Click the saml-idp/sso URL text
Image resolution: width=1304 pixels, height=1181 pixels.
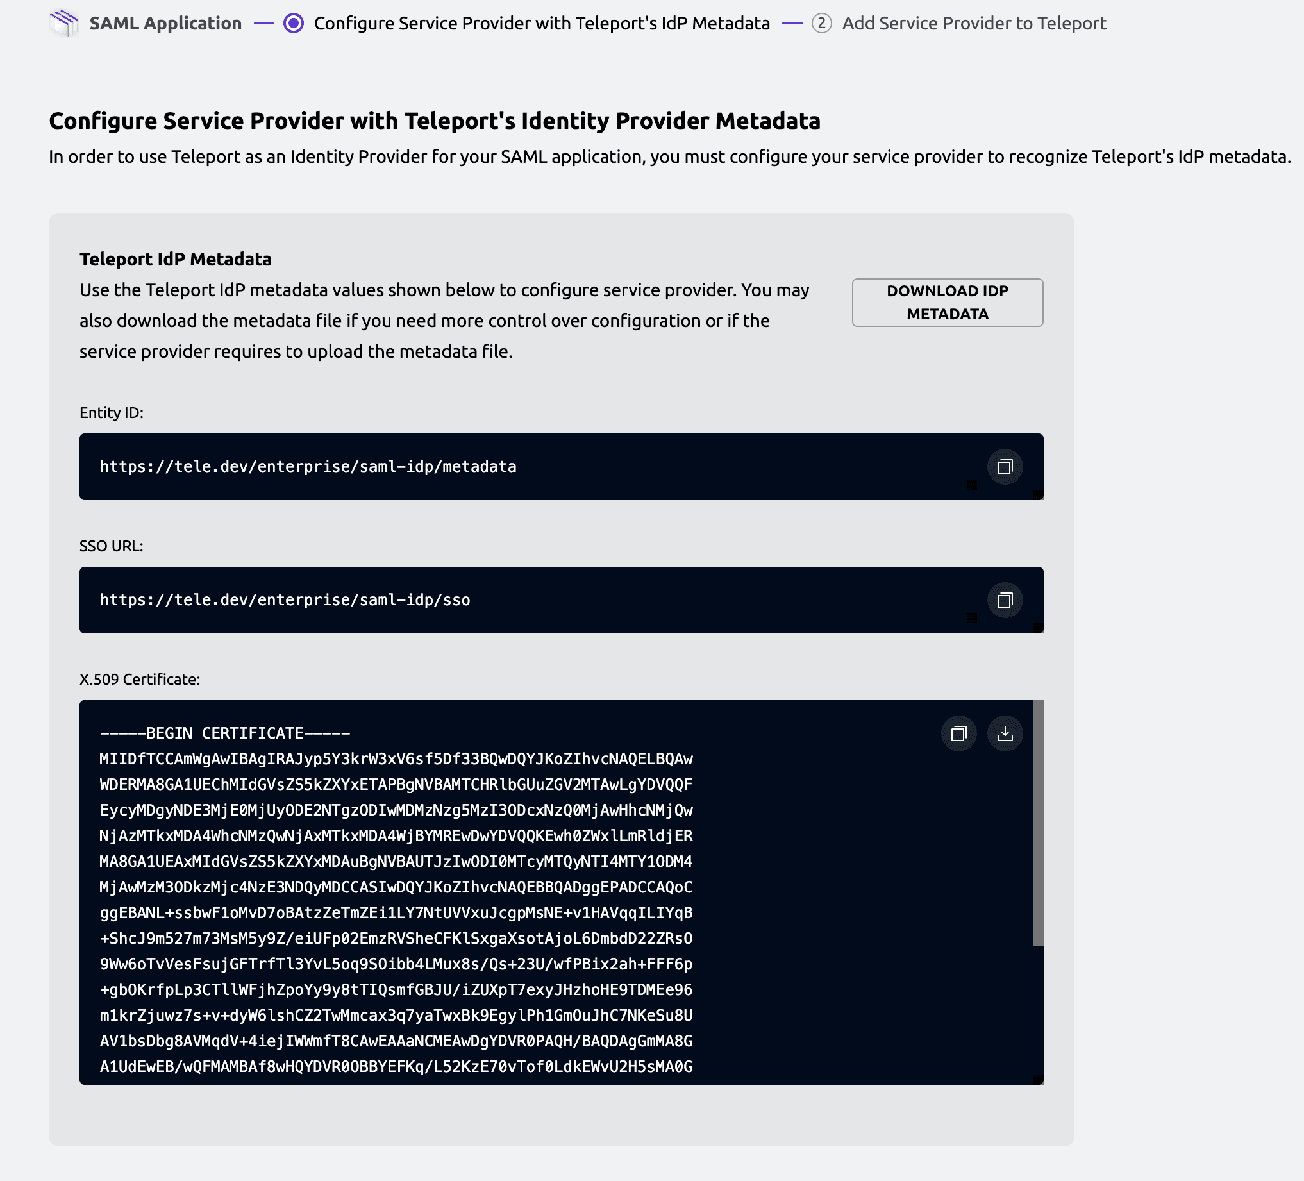(285, 599)
